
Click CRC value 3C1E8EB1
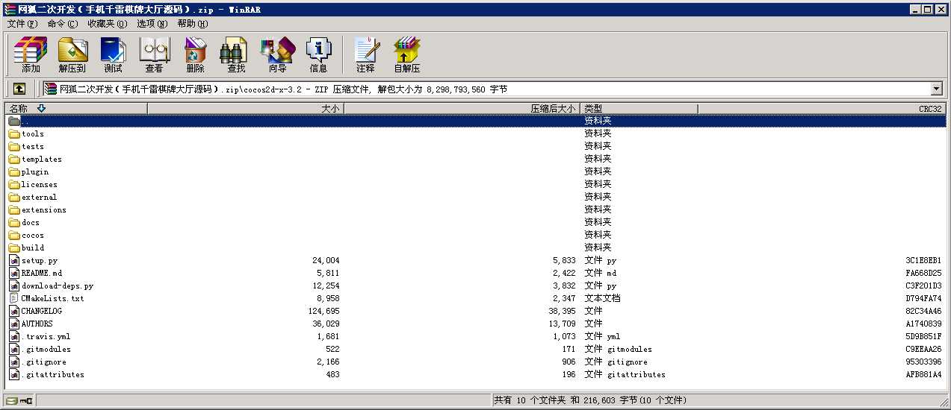click(923, 261)
